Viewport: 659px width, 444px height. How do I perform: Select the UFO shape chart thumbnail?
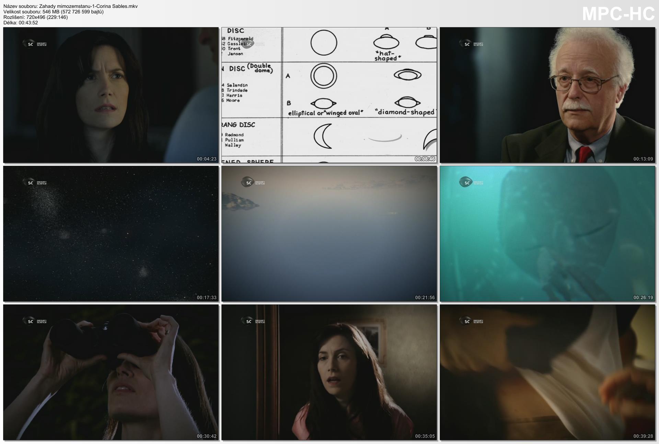point(329,95)
